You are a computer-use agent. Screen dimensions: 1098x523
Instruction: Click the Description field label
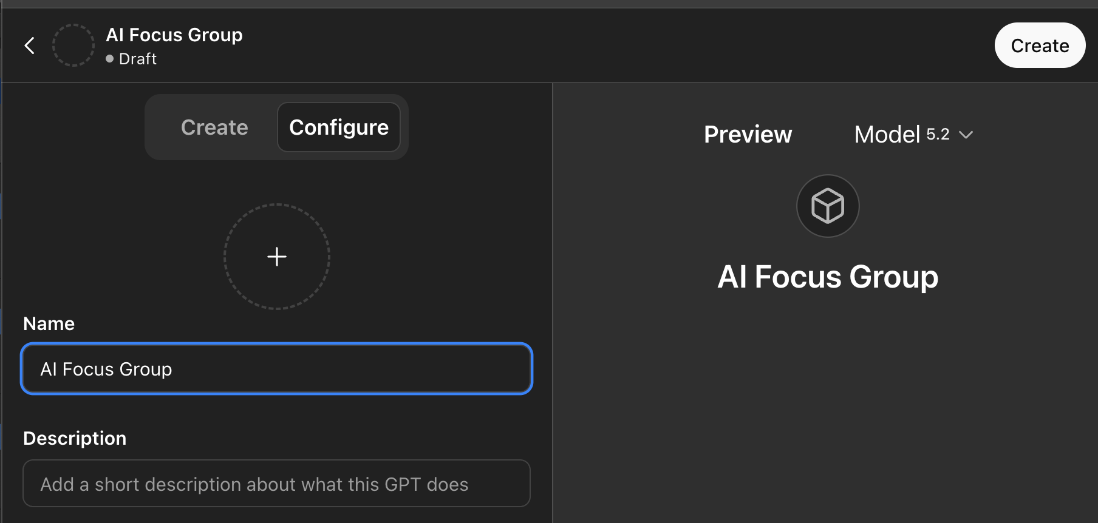tap(75, 438)
